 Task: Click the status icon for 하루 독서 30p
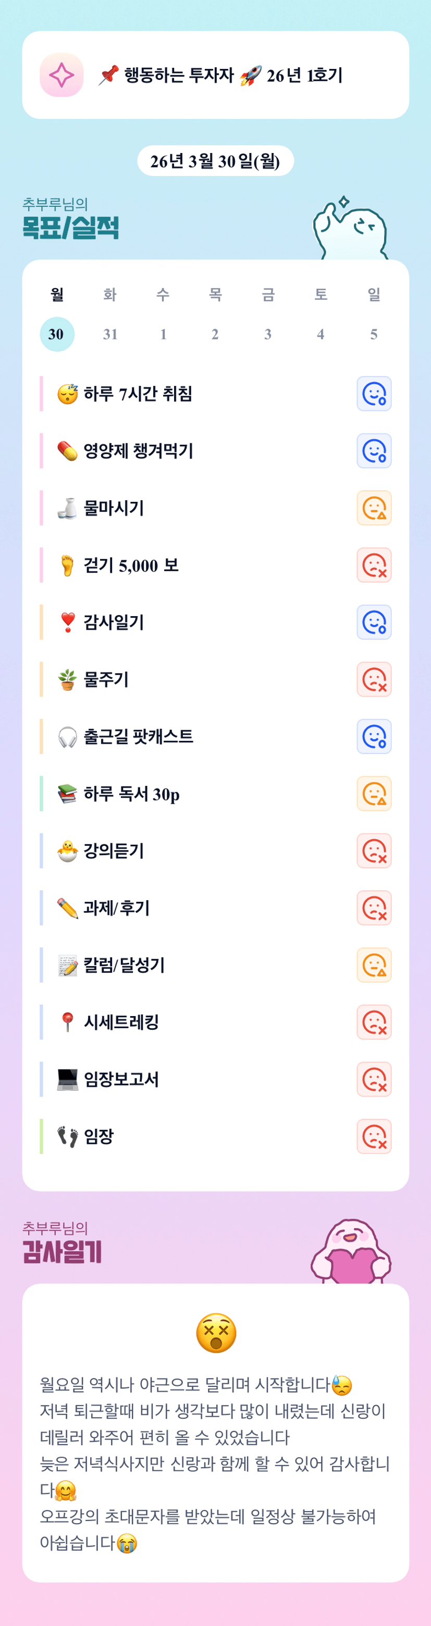click(x=374, y=794)
